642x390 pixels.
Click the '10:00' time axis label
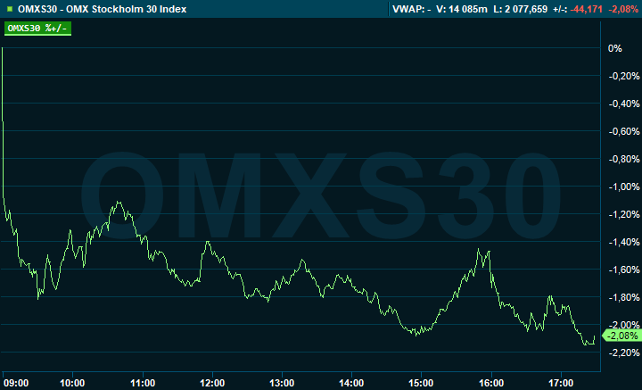pyautogui.click(x=72, y=383)
